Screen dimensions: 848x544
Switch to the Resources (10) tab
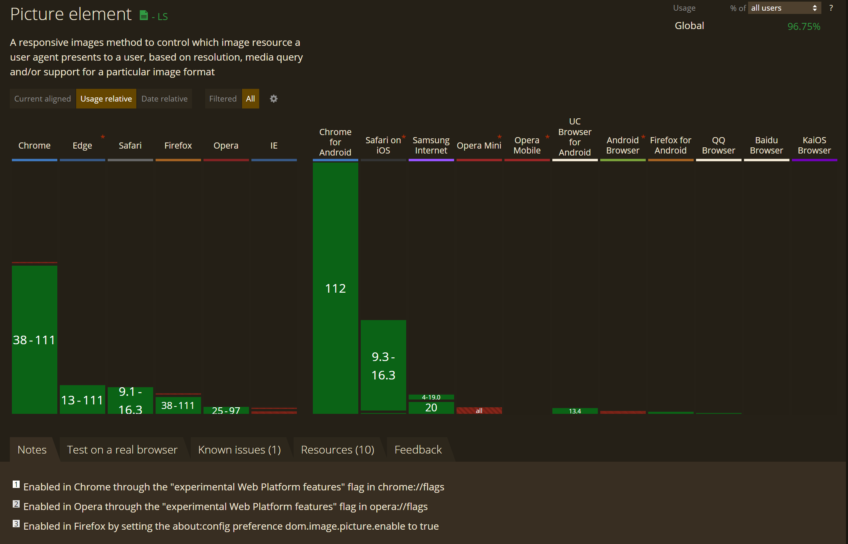(x=337, y=449)
